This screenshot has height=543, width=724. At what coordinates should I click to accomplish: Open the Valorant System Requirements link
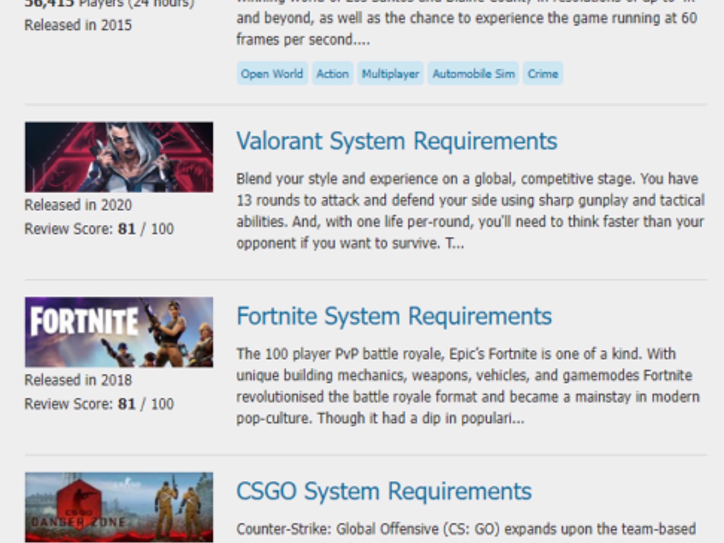tap(397, 141)
